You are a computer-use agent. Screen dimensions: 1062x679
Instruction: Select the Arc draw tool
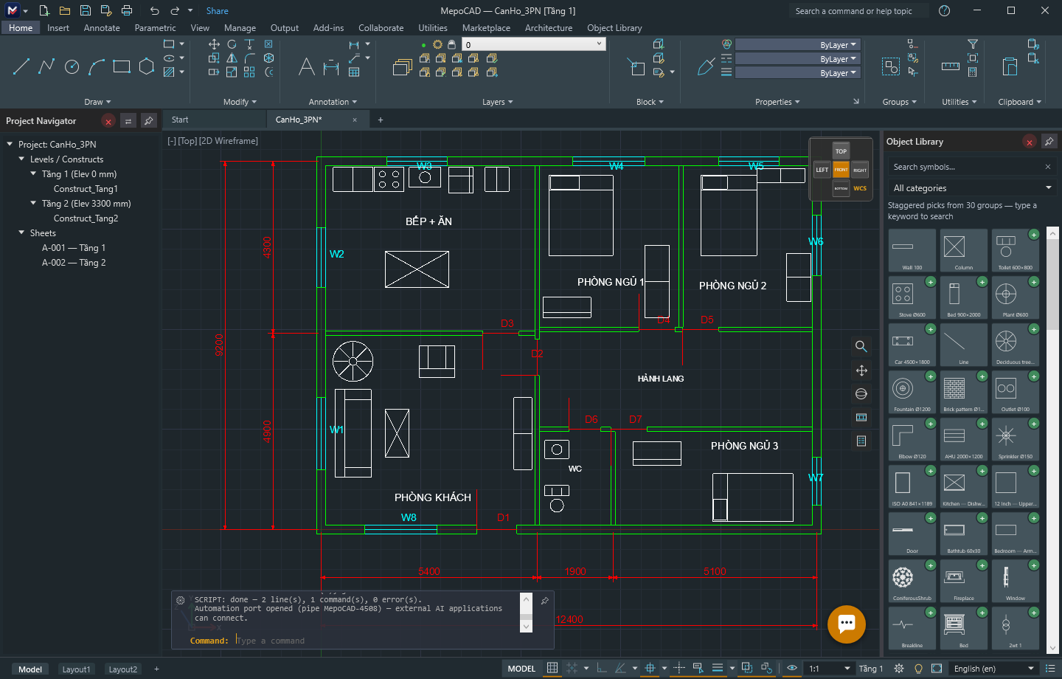[x=97, y=67]
